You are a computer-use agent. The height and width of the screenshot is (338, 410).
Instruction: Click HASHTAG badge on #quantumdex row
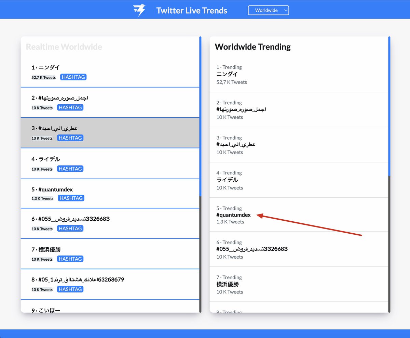[x=71, y=198]
